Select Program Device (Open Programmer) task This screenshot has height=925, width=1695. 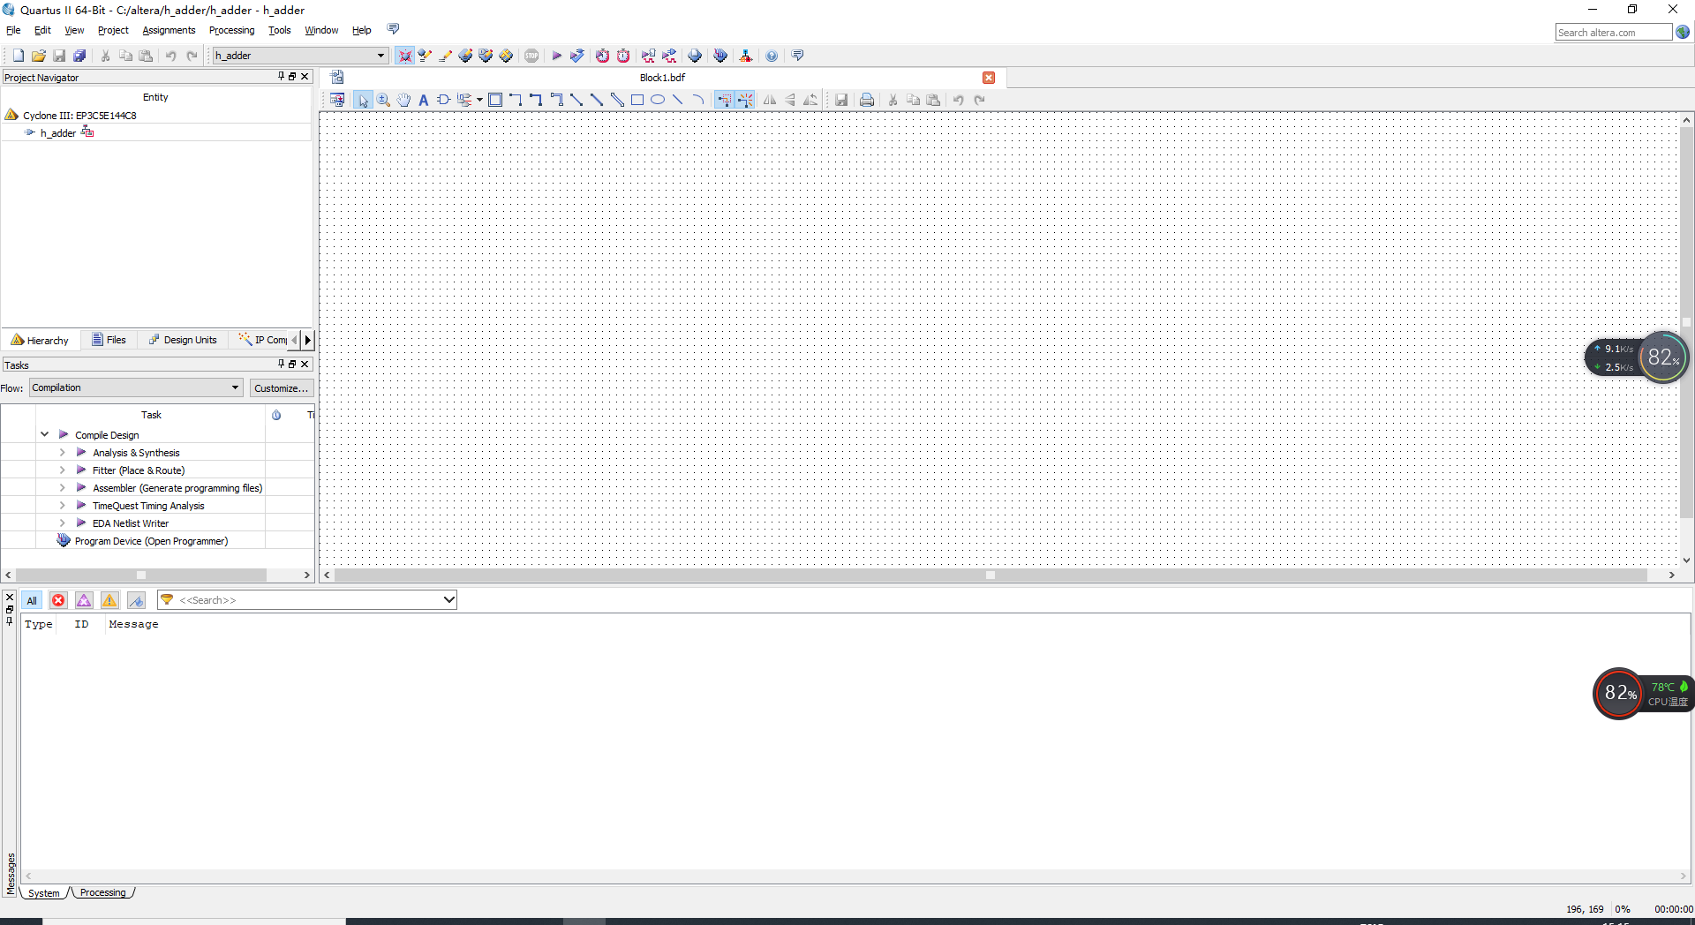pos(151,541)
